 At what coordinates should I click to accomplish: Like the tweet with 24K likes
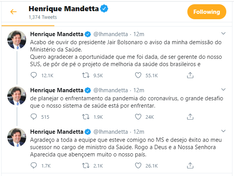click(x=137, y=117)
